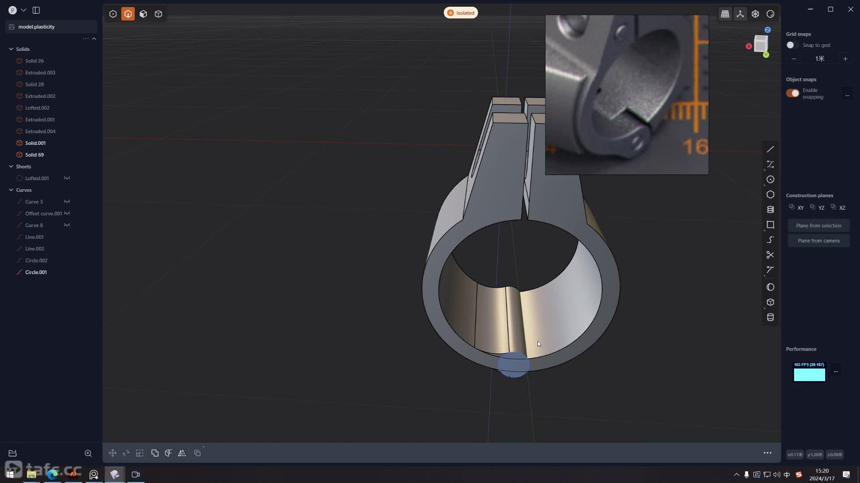Click the Duplicate command icon

point(198,453)
